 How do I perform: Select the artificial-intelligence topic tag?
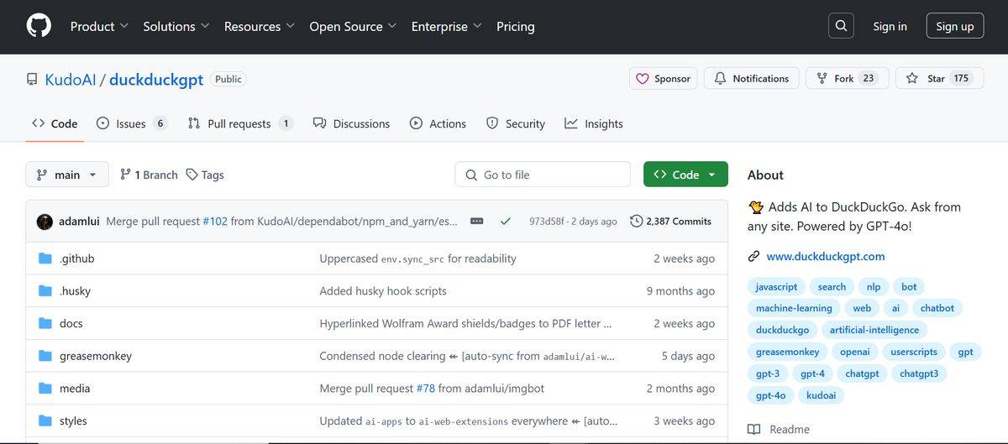pos(874,330)
